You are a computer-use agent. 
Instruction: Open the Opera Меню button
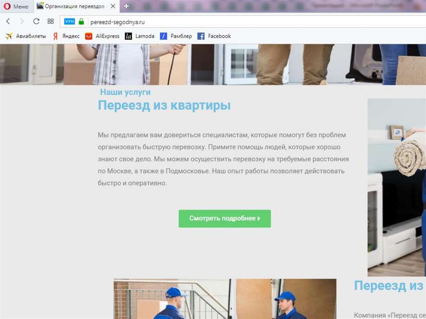[x=16, y=7]
